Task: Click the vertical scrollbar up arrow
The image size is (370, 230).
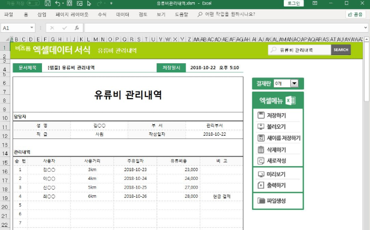Action: [x=366, y=39]
